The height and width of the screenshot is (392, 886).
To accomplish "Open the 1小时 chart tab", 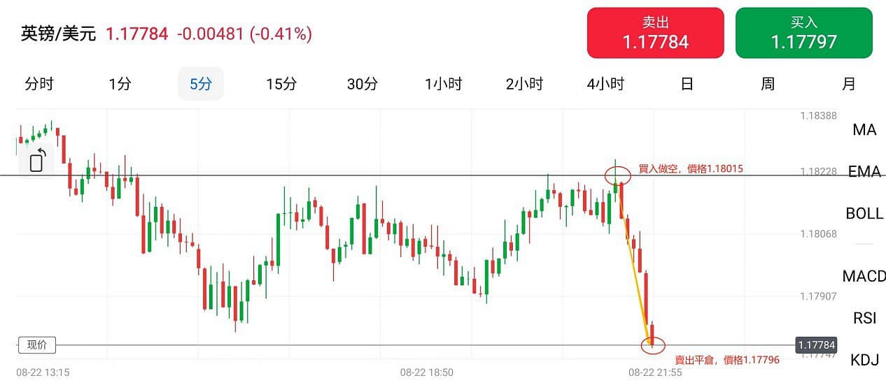I will (444, 85).
